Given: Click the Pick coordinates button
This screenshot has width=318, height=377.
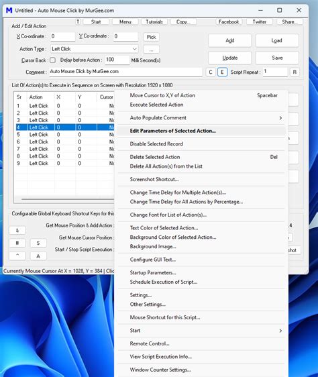Looking at the screenshot, I should pos(152,37).
